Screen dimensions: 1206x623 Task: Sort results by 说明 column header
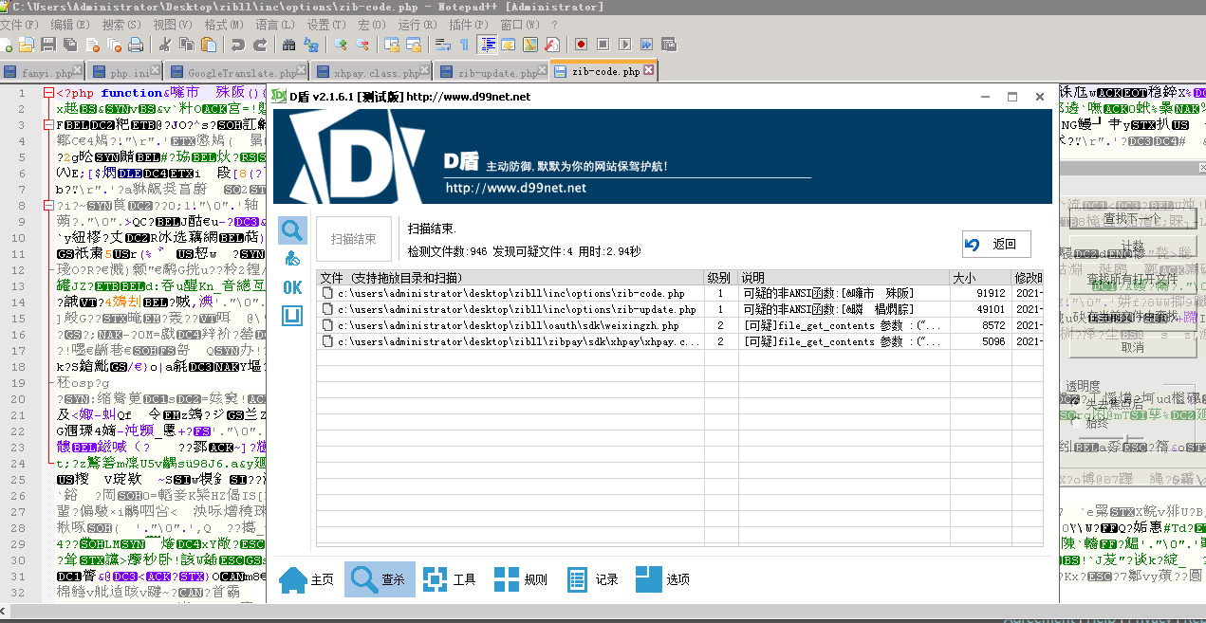pos(844,278)
